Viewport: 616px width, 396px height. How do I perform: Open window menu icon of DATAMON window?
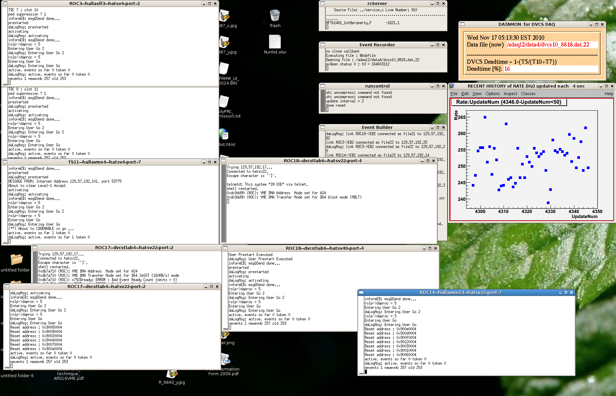462,24
